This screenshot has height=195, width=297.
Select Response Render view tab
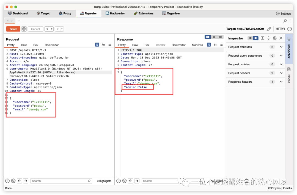pos(161,45)
